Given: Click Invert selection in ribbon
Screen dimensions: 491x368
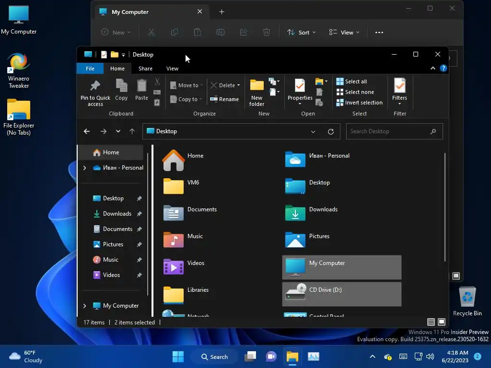Looking at the screenshot, I should (360, 103).
